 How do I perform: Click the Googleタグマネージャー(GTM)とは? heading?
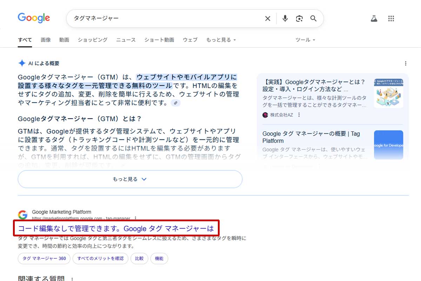point(80,119)
